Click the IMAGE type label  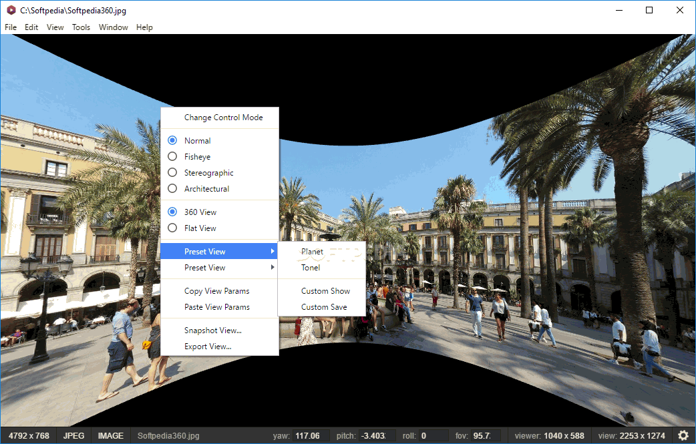click(110, 435)
